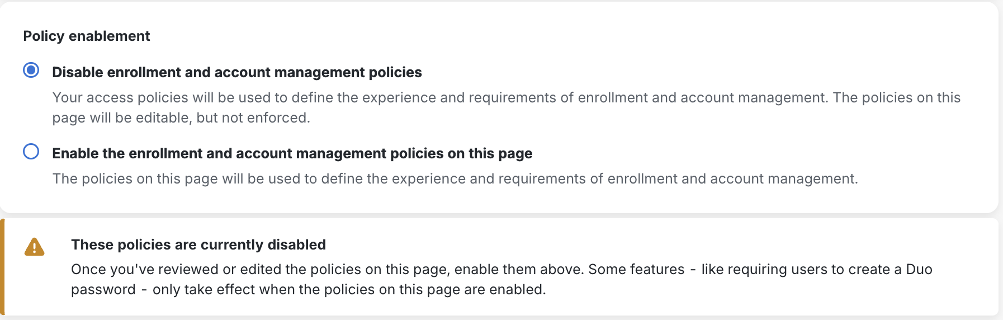This screenshot has height=320, width=1003.
Task: Click the word "Duo" in the warning message
Action: (919, 269)
